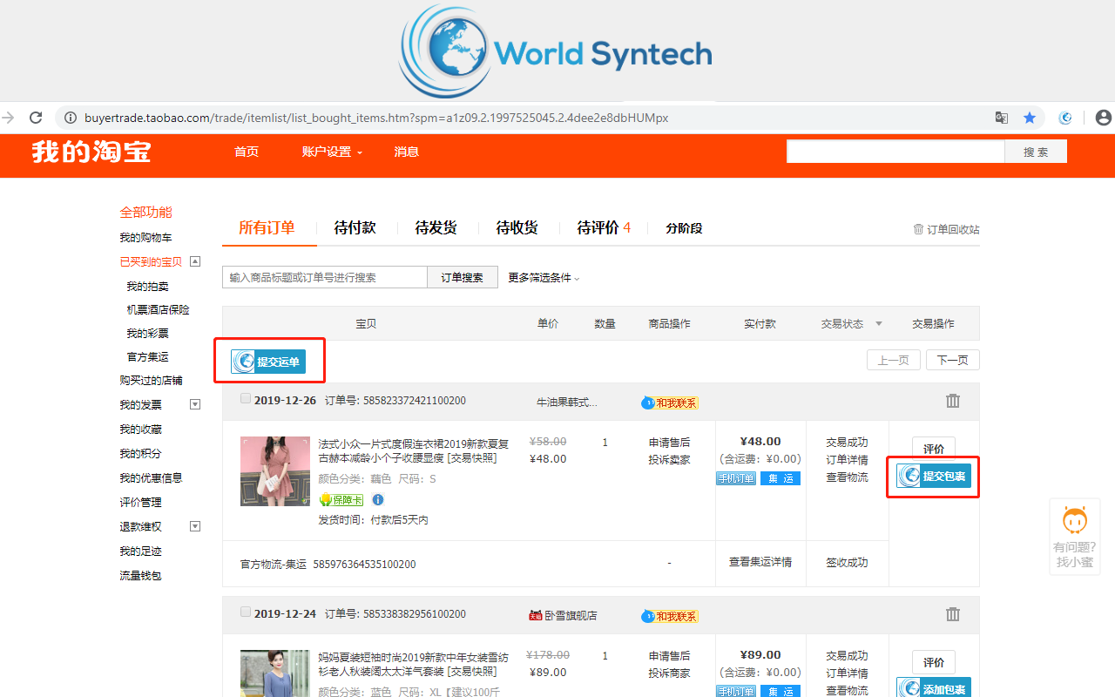This screenshot has width=1115, height=697.
Task: Open the 法式小众一片式 product title
Action: coord(413,450)
